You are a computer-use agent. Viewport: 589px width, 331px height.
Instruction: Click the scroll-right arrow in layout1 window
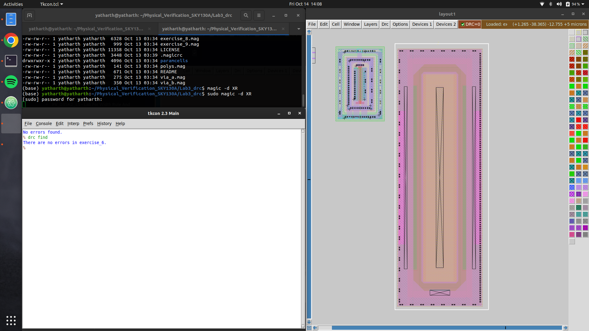[565, 328]
